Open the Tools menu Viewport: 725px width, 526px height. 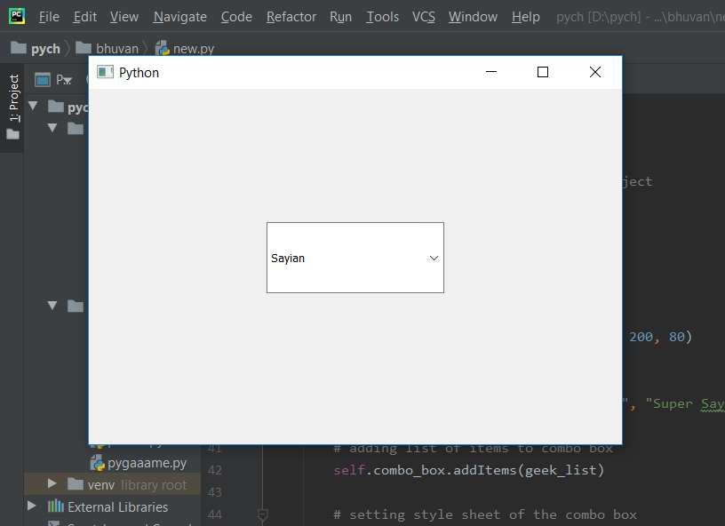pos(382,17)
